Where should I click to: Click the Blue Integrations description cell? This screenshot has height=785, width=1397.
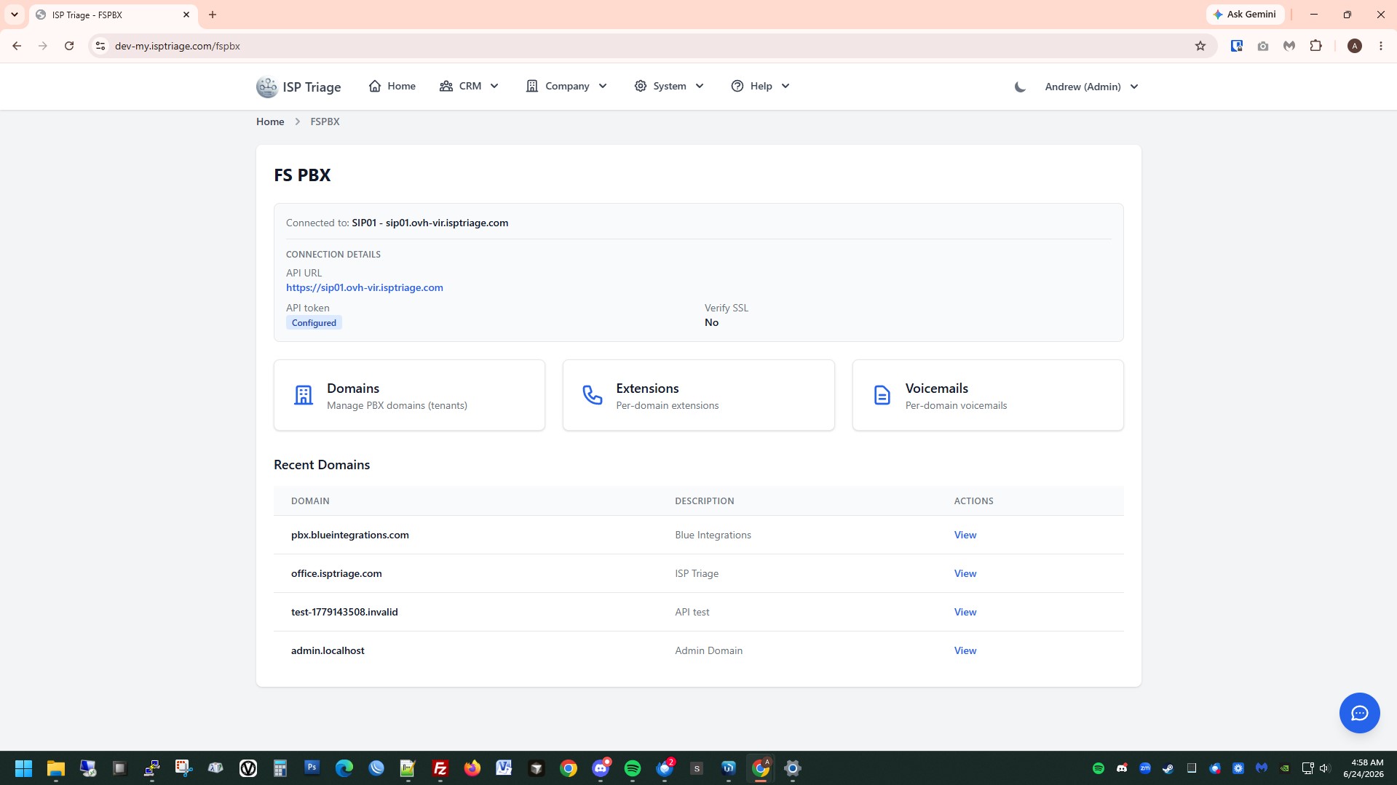click(x=713, y=535)
